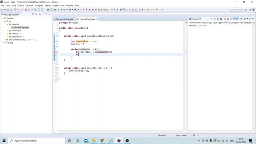Click the Open Console icon

[250, 19]
